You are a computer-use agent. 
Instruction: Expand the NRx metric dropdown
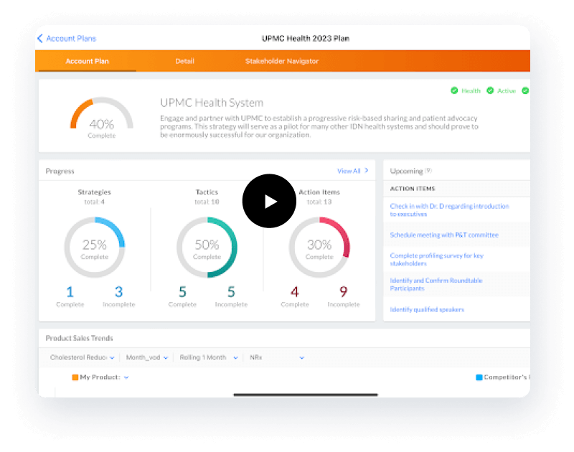tap(276, 357)
